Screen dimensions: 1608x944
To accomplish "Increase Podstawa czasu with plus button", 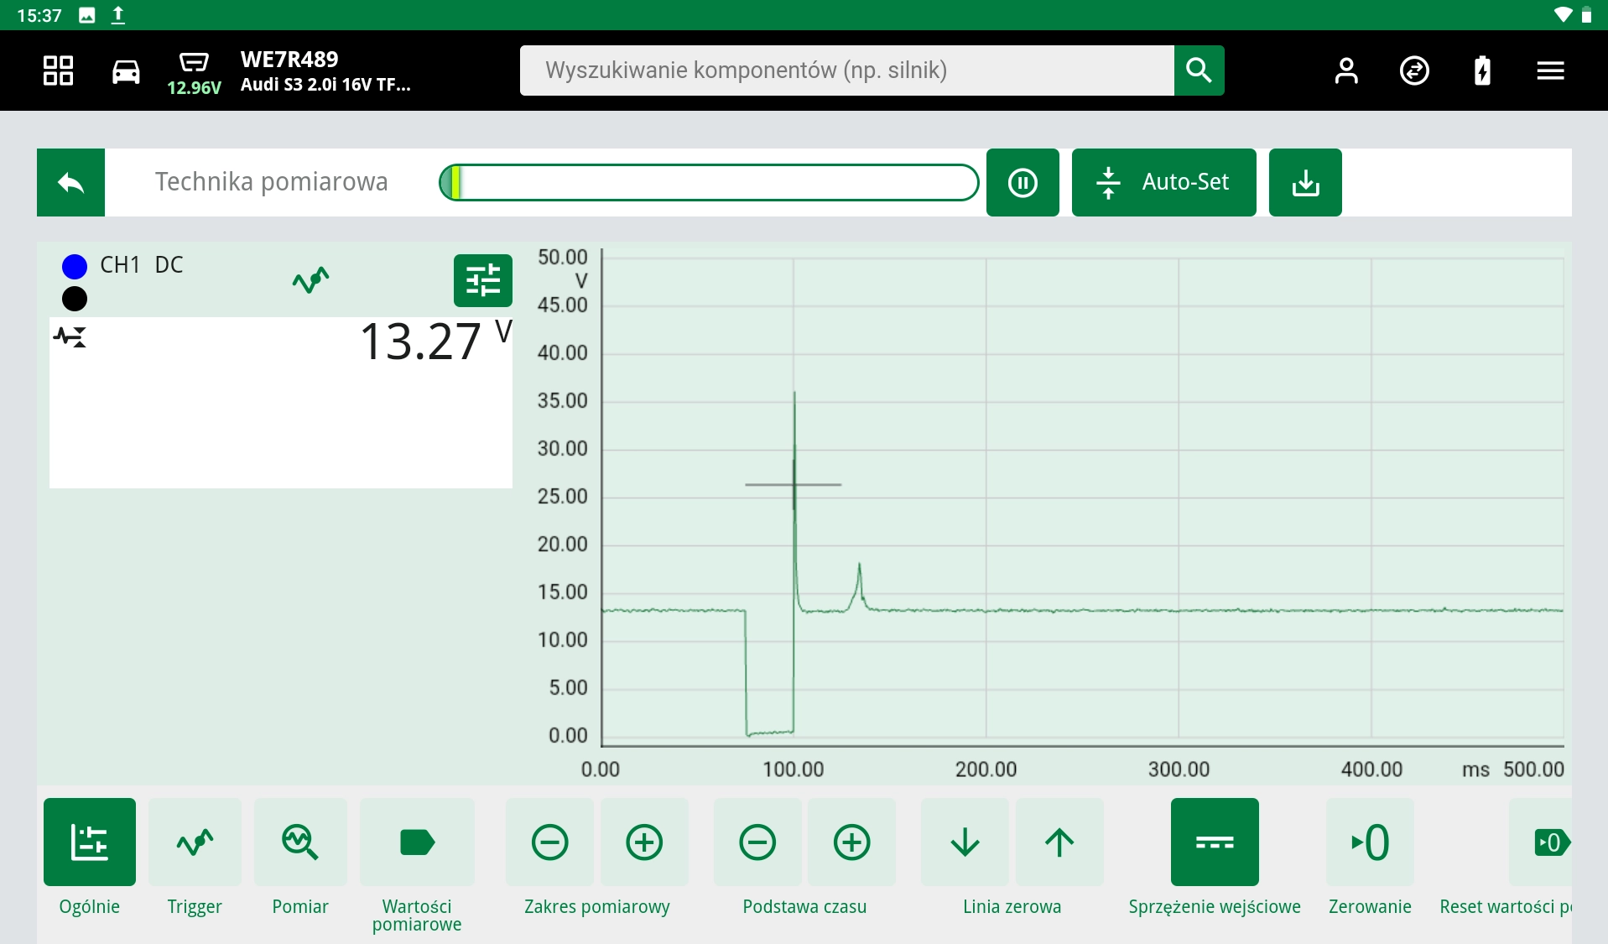I will (x=851, y=842).
